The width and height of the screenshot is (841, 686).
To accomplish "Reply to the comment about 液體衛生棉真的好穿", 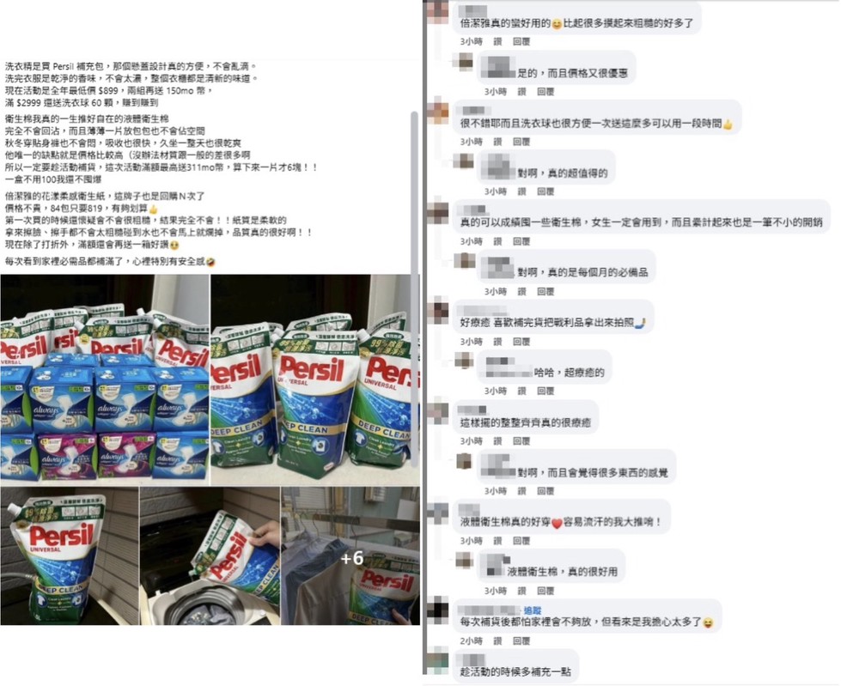I will pyautogui.click(x=521, y=541).
